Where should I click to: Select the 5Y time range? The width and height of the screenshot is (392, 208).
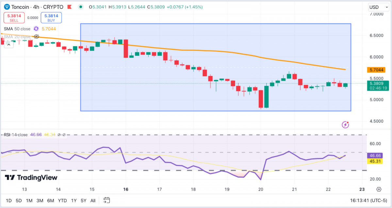pos(84,200)
